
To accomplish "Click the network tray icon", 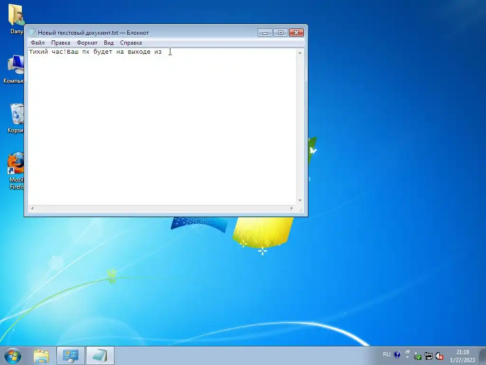I will coord(429,356).
